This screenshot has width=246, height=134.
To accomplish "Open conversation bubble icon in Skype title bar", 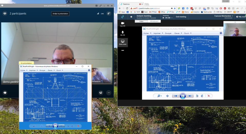I will pyautogui.click(x=2, y=5).
